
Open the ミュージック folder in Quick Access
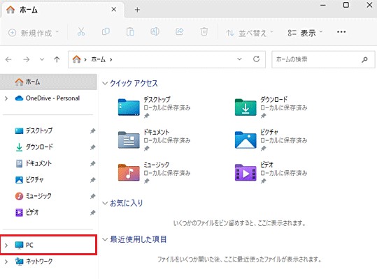pos(154,173)
